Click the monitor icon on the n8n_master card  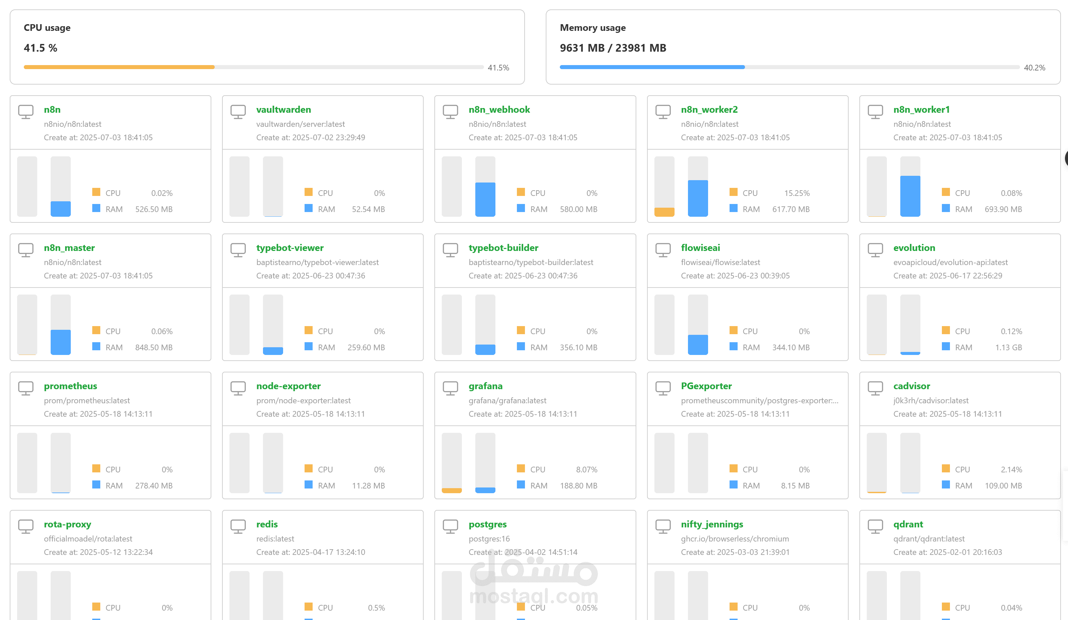click(x=26, y=250)
